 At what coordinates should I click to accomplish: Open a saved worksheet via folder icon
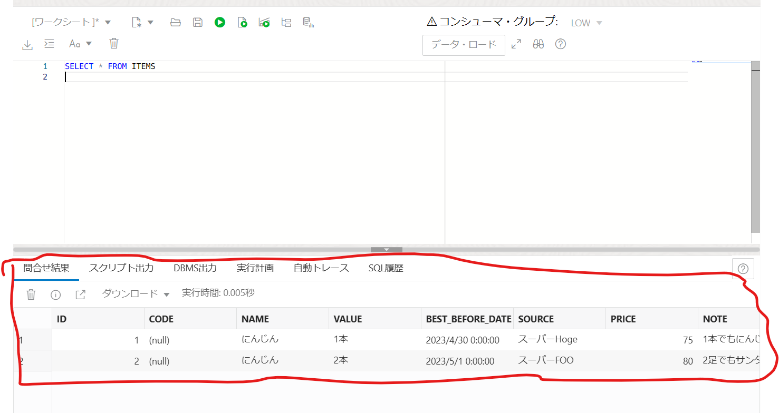pos(176,22)
